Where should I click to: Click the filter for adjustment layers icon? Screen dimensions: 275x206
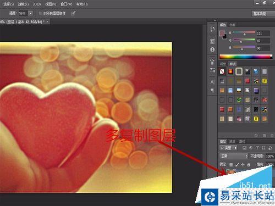coord(251,148)
